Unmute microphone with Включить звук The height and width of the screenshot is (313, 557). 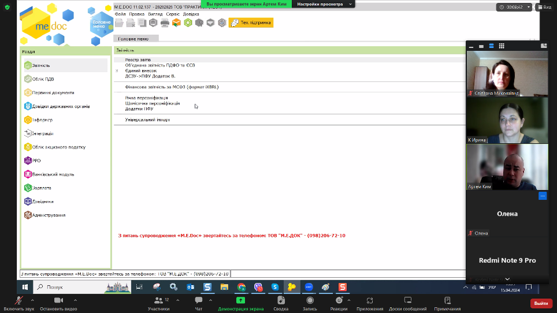(x=19, y=304)
